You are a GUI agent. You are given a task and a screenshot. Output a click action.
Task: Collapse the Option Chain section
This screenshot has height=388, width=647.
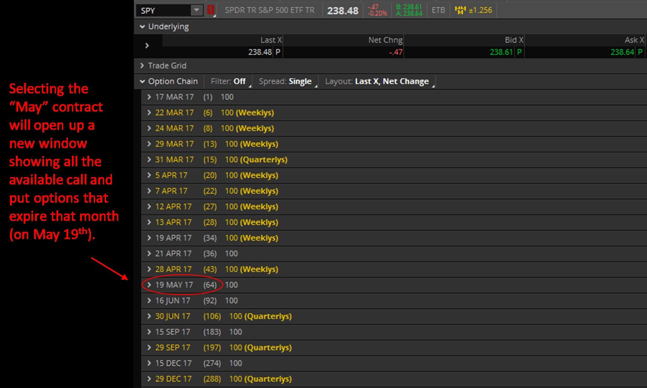tap(142, 82)
